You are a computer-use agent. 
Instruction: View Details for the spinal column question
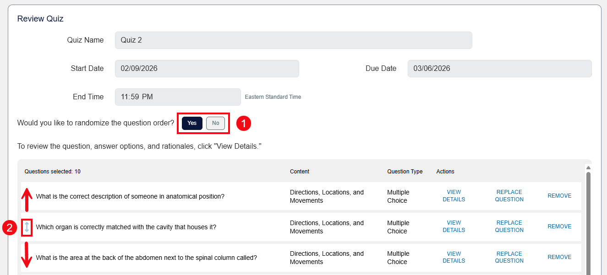[454, 257]
